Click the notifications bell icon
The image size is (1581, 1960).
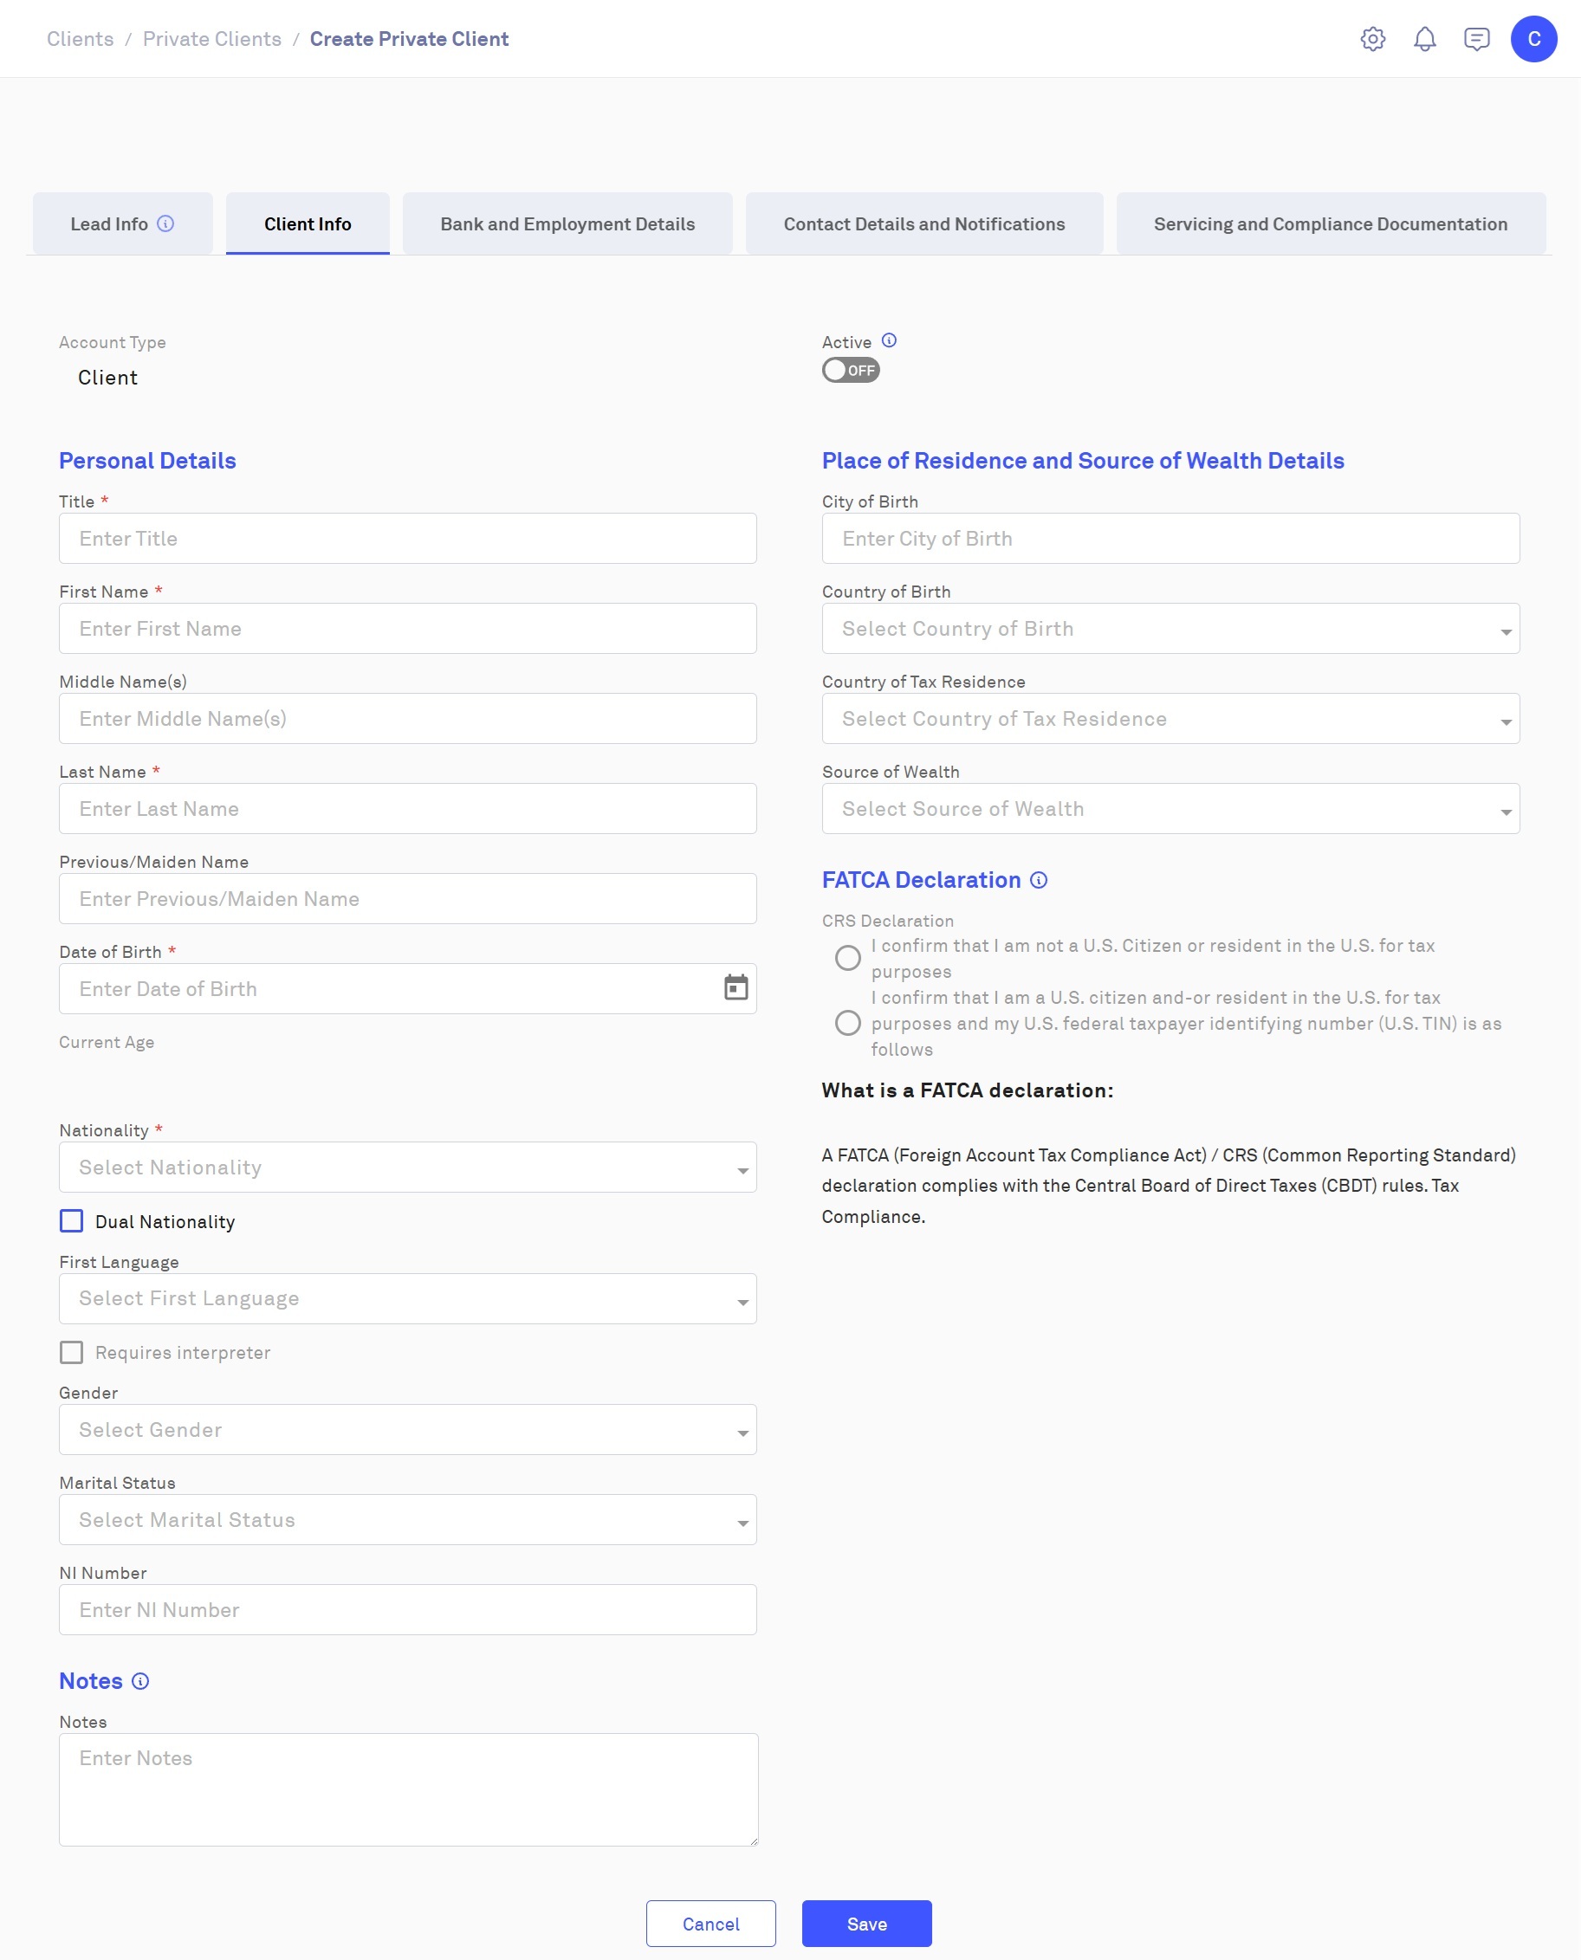pos(1424,39)
